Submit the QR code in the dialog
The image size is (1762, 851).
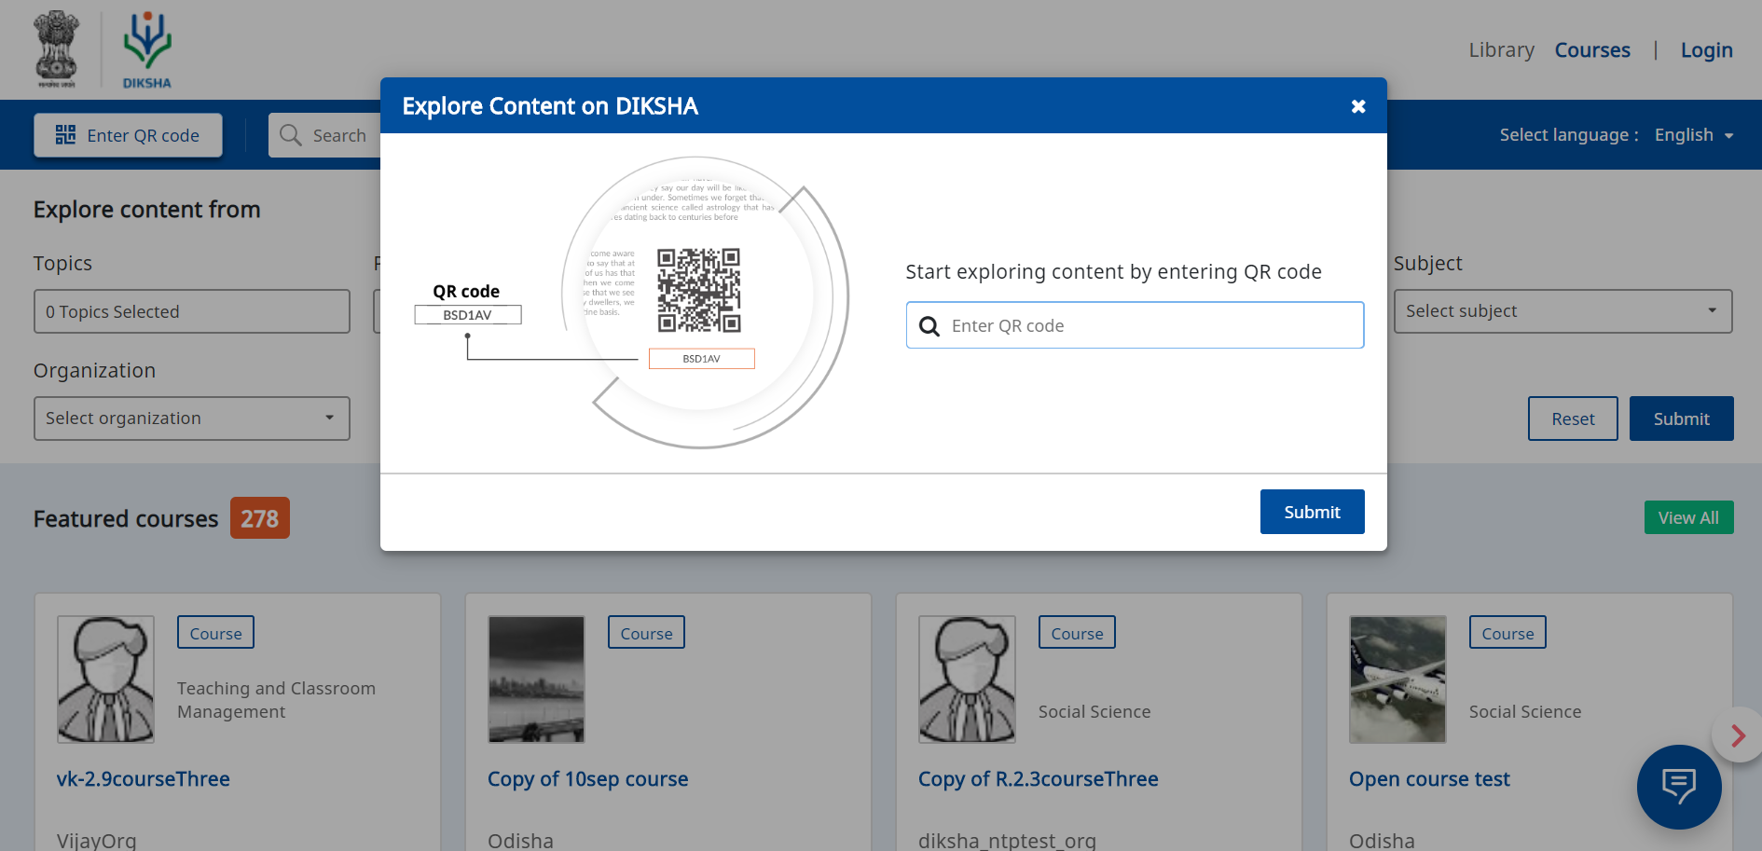tap(1312, 512)
